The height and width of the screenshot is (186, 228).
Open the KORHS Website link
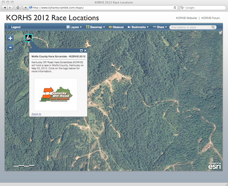pos(186,18)
